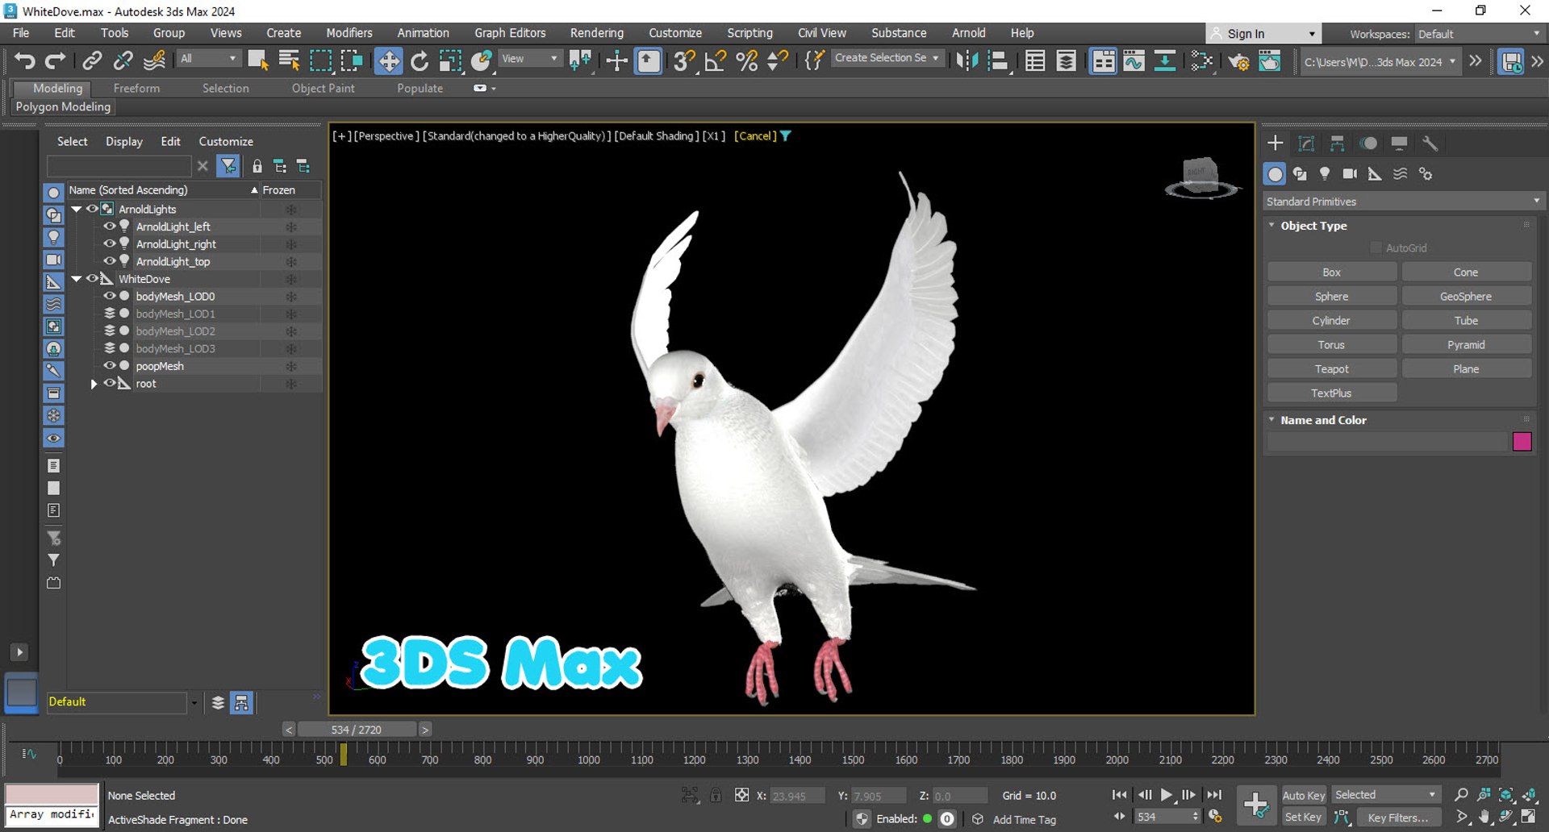
Task: Click the object name input field
Action: (1387, 441)
